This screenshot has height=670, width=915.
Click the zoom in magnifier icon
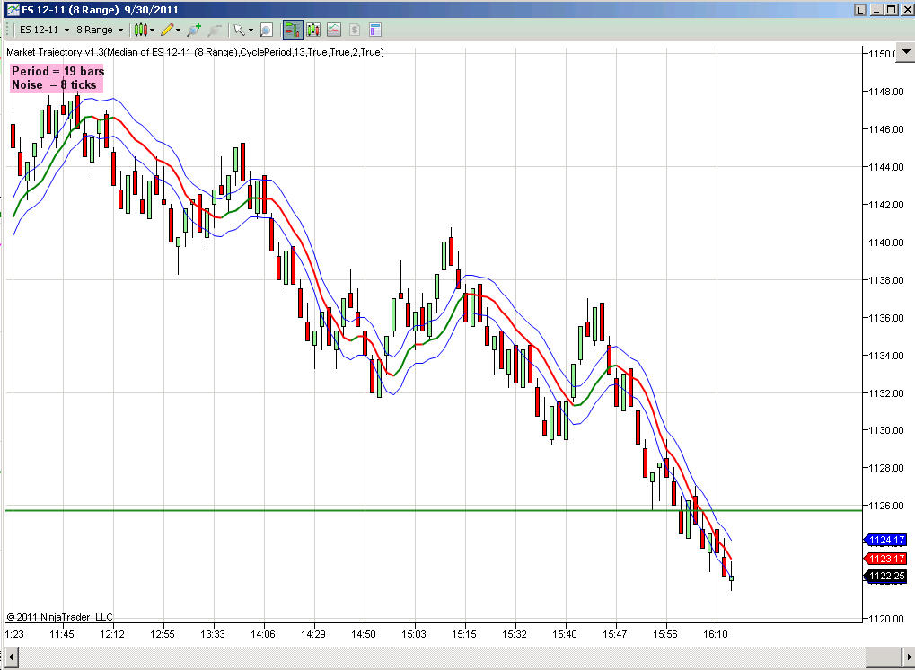click(194, 30)
